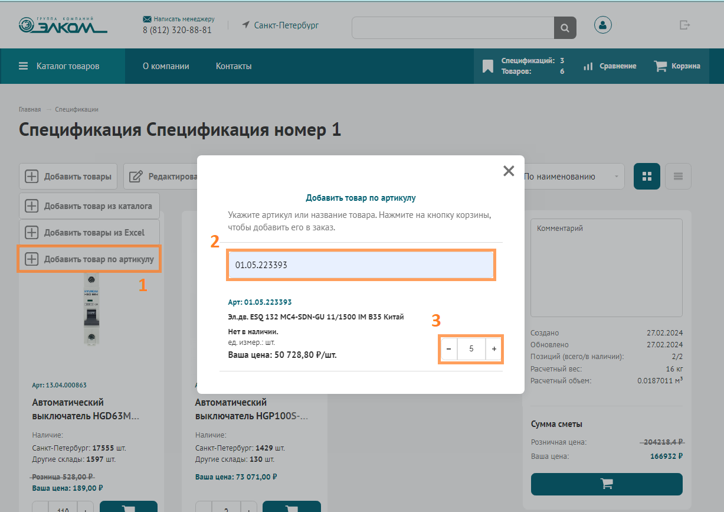Click the search magnifier icon button

click(x=565, y=28)
